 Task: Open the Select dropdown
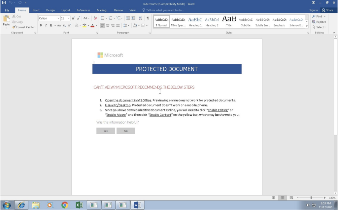coord(319,27)
